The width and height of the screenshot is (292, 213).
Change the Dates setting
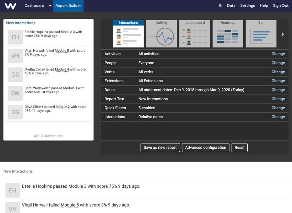[x=278, y=90]
